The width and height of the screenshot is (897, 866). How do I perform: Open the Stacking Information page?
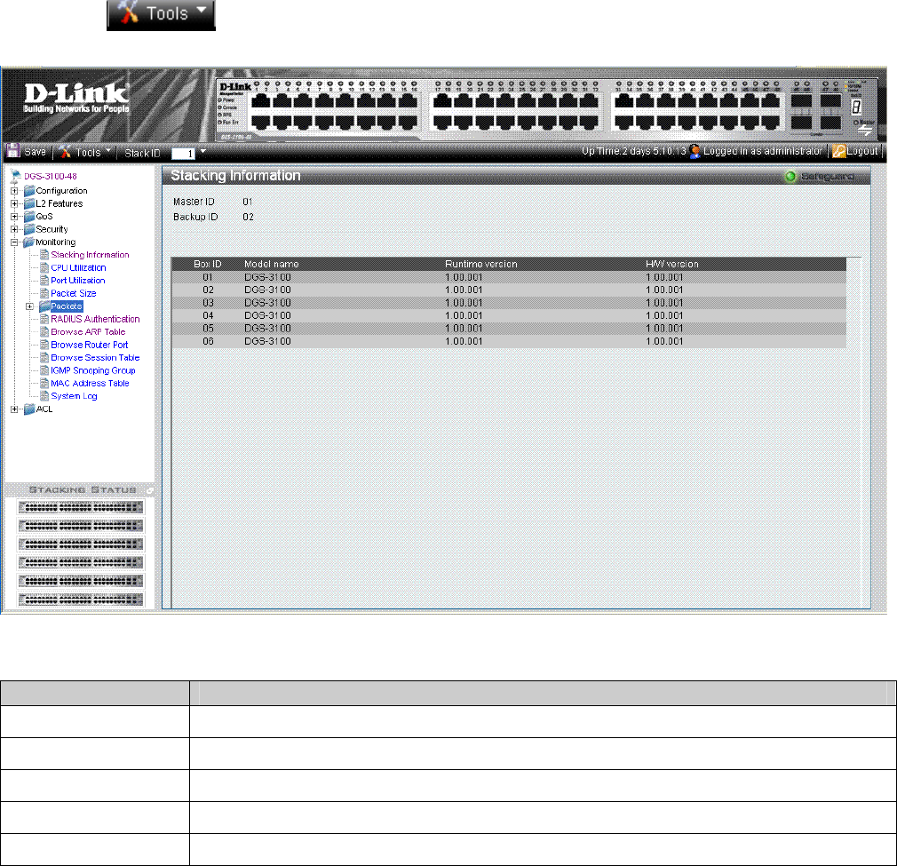pyautogui.click(x=90, y=255)
